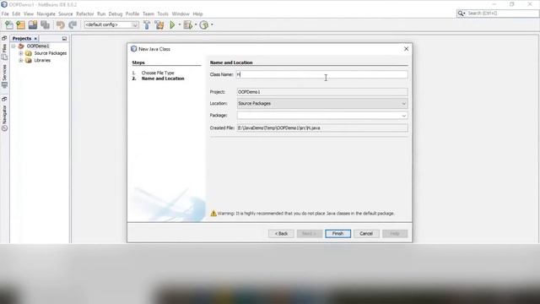Viewport: 540px width, 304px height.
Task: Click the Package text field
Action: 319,116
